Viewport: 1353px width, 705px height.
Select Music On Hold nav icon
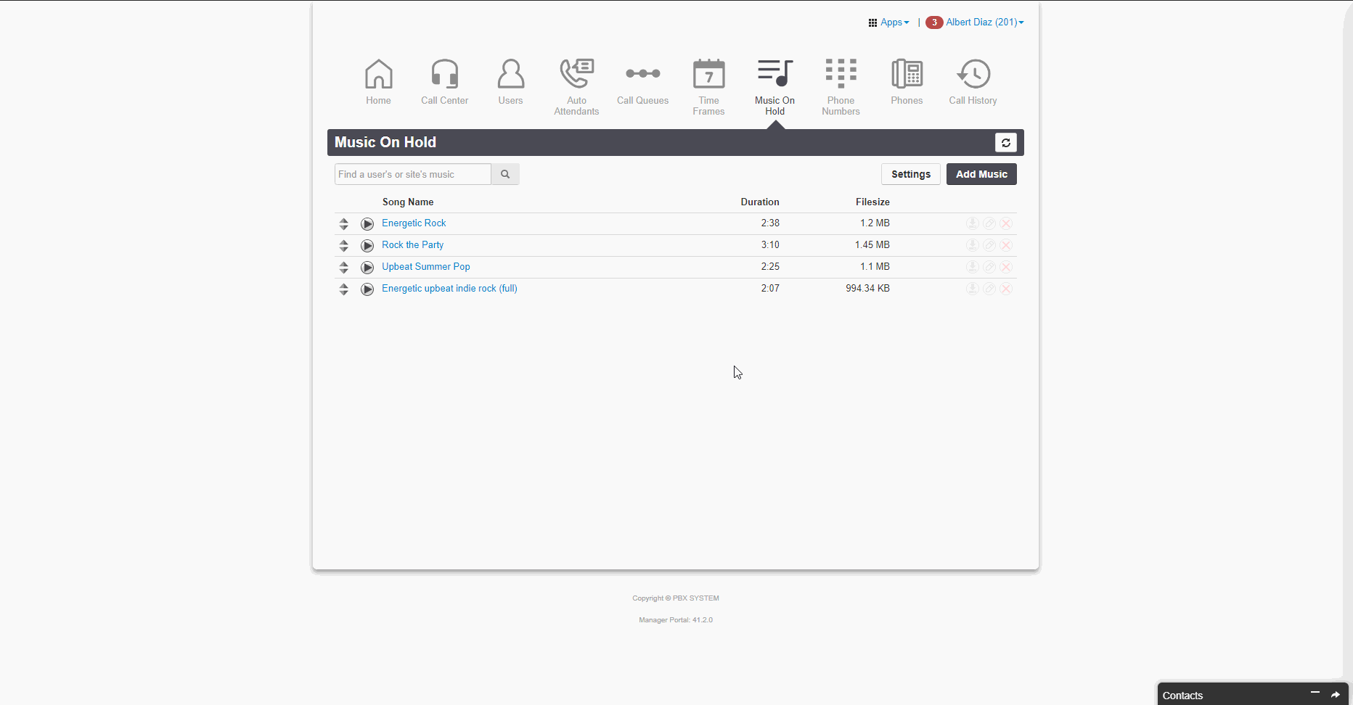774,87
